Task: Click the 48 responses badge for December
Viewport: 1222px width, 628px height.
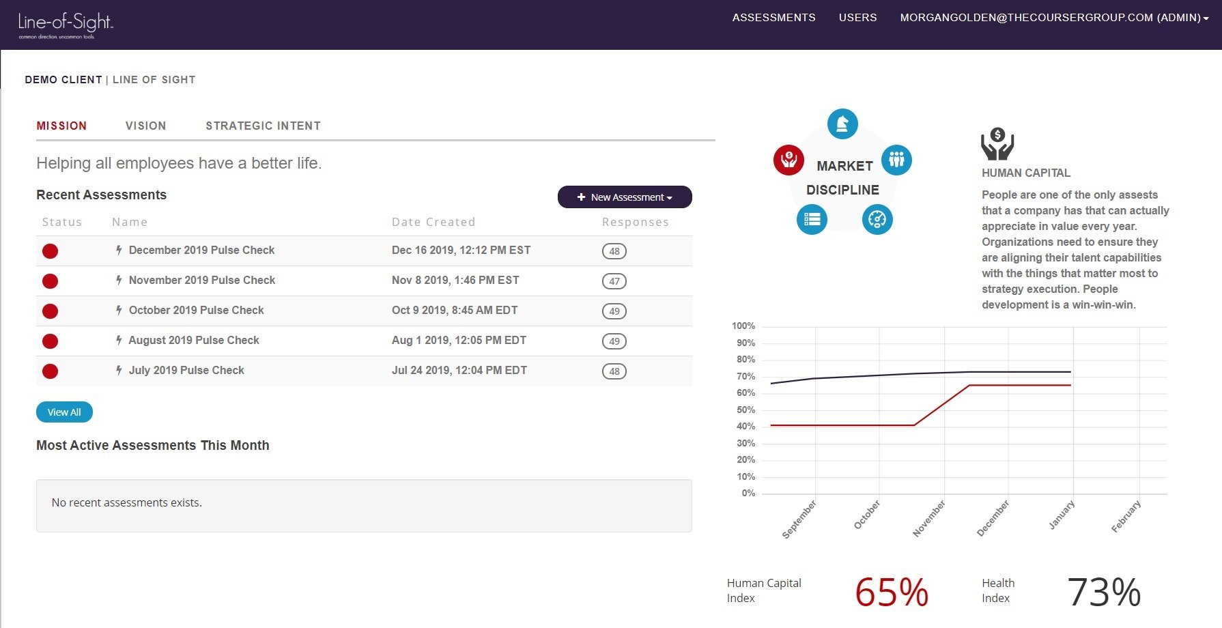Action: [x=614, y=251]
